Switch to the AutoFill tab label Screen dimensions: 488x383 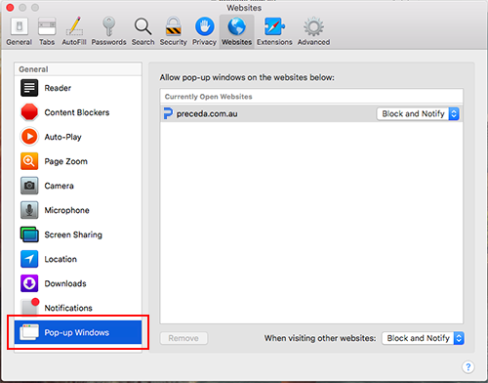pos(74,42)
